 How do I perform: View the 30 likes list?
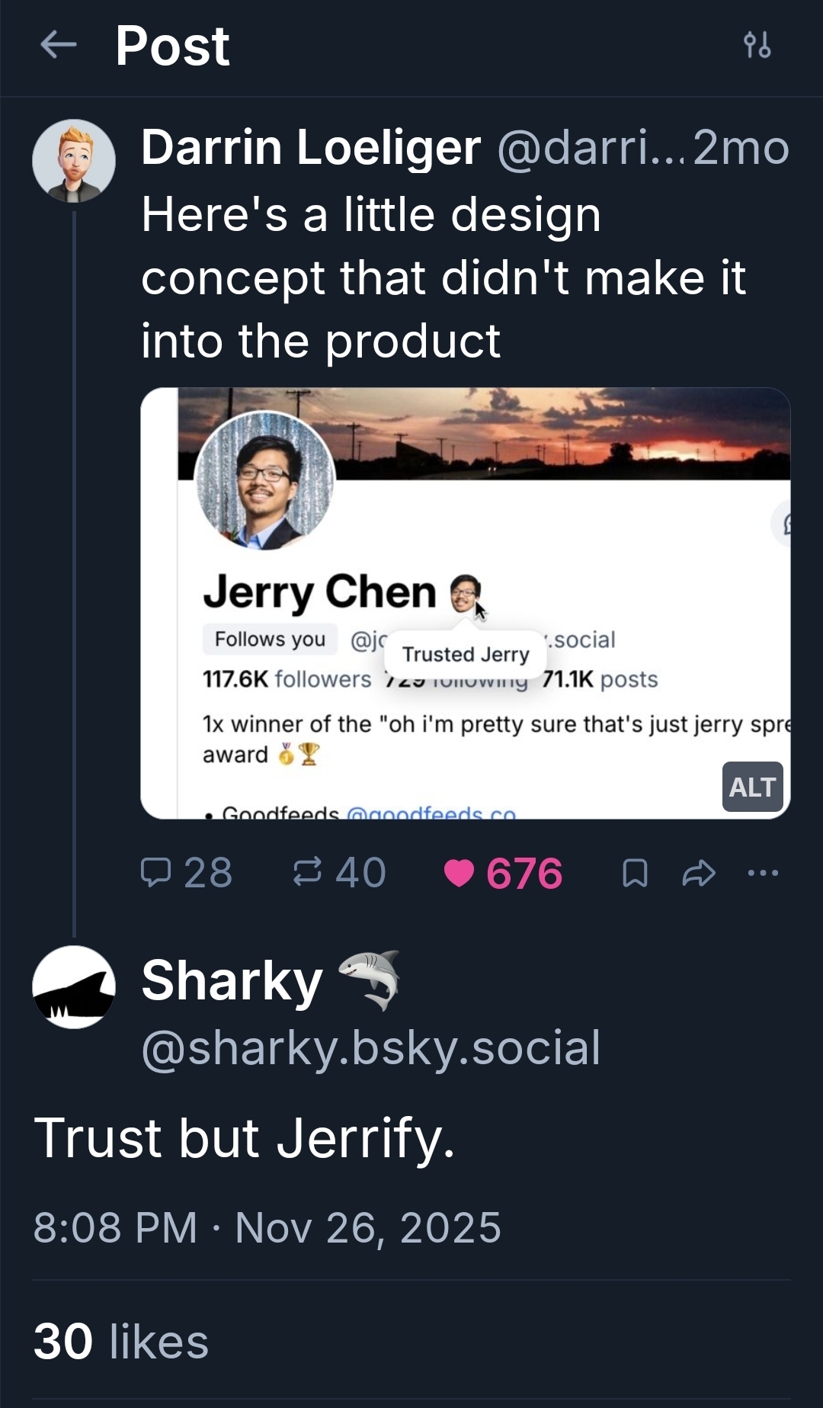click(121, 1342)
